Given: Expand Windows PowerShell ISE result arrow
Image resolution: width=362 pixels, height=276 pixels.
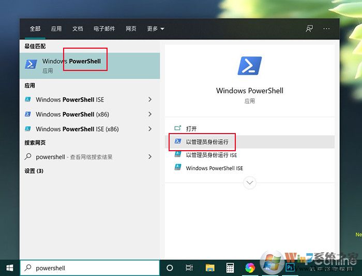Looking at the screenshot, I should (x=150, y=99).
